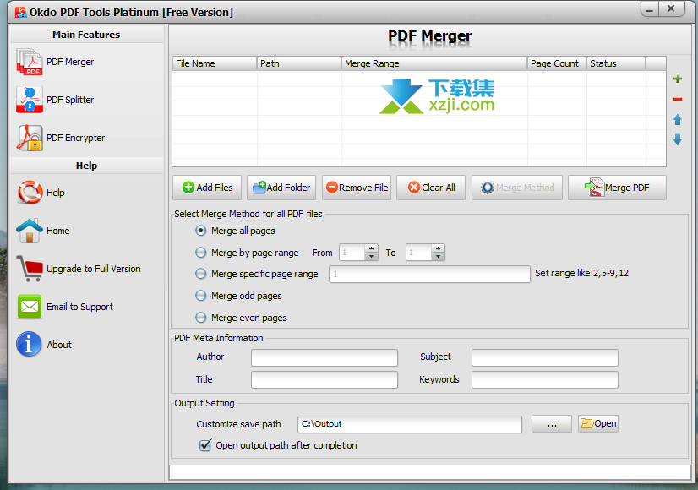The image size is (698, 490).
Task: Click the Remove File button
Action: [x=357, y=188]
